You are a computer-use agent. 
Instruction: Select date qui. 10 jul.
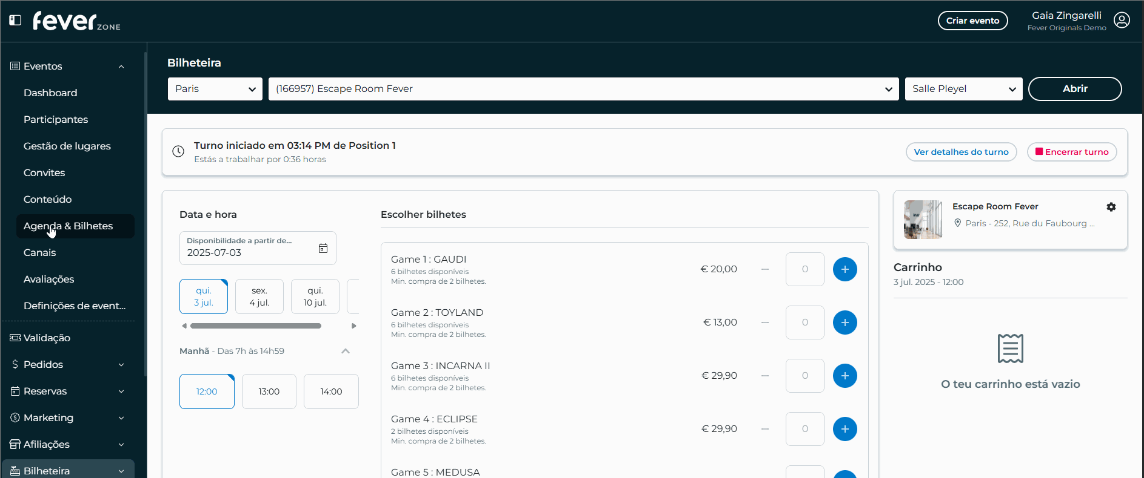pyautogui.click(x=315, y=296)
